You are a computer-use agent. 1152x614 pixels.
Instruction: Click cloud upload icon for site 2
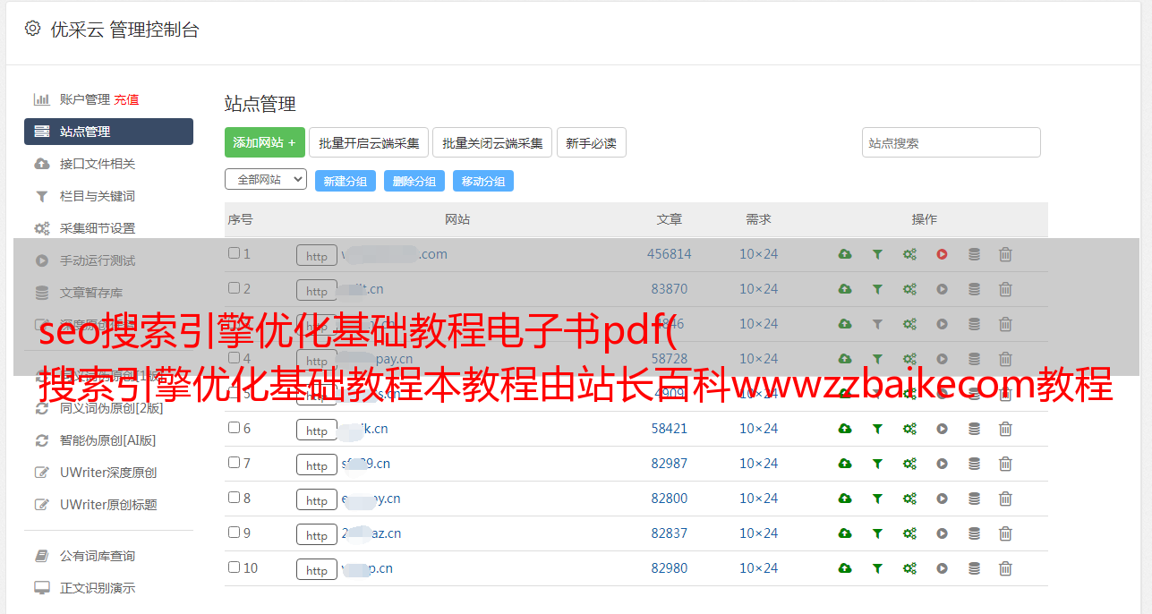(x=845, y=289)
